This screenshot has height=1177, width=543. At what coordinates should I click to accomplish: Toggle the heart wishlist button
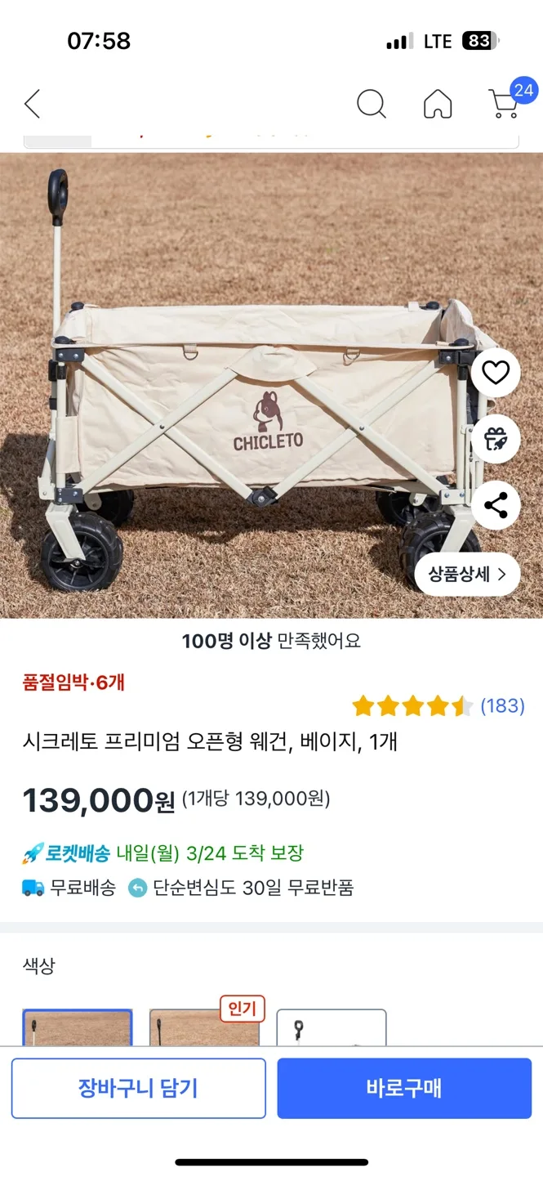coord(496,373)
